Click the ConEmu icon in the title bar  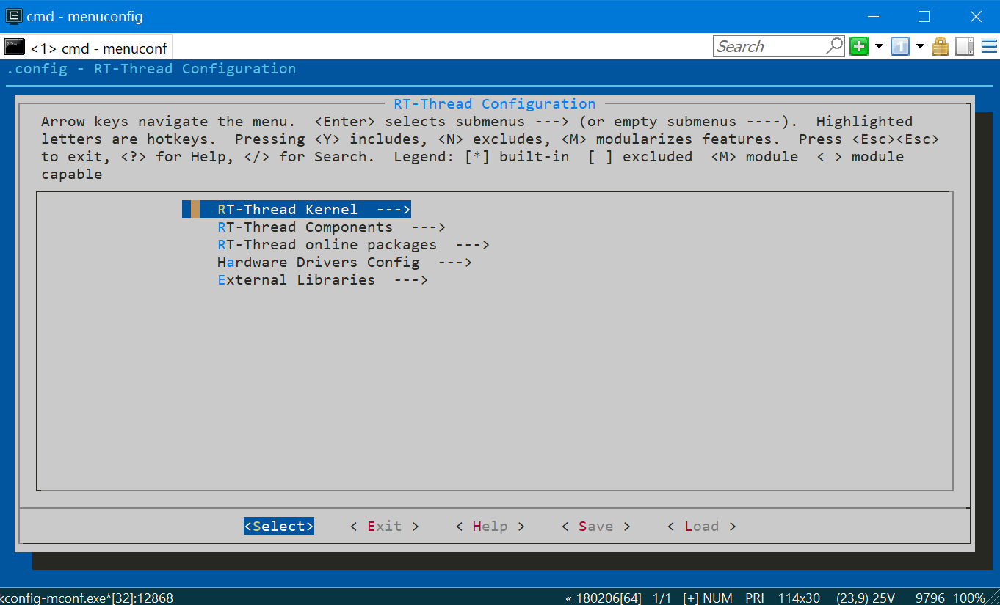(13, 15)
